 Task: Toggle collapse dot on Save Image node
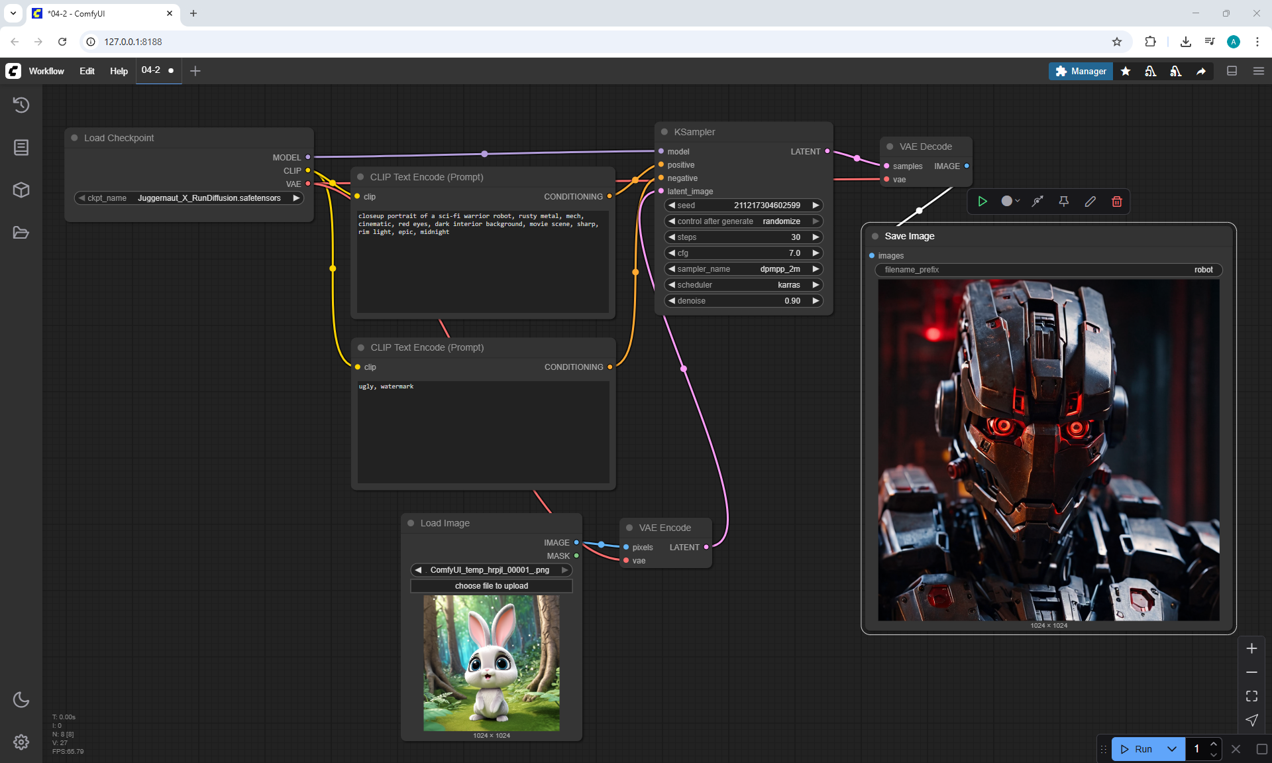[x=875, y=236]
